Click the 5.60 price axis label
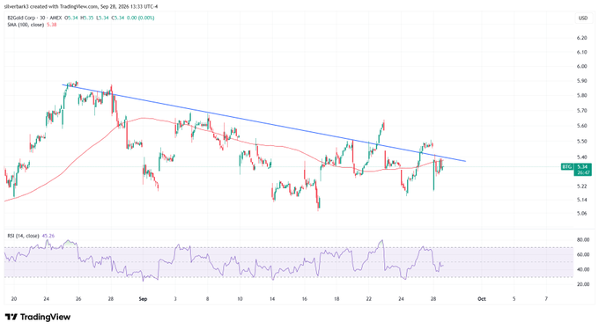 (581, 126)
